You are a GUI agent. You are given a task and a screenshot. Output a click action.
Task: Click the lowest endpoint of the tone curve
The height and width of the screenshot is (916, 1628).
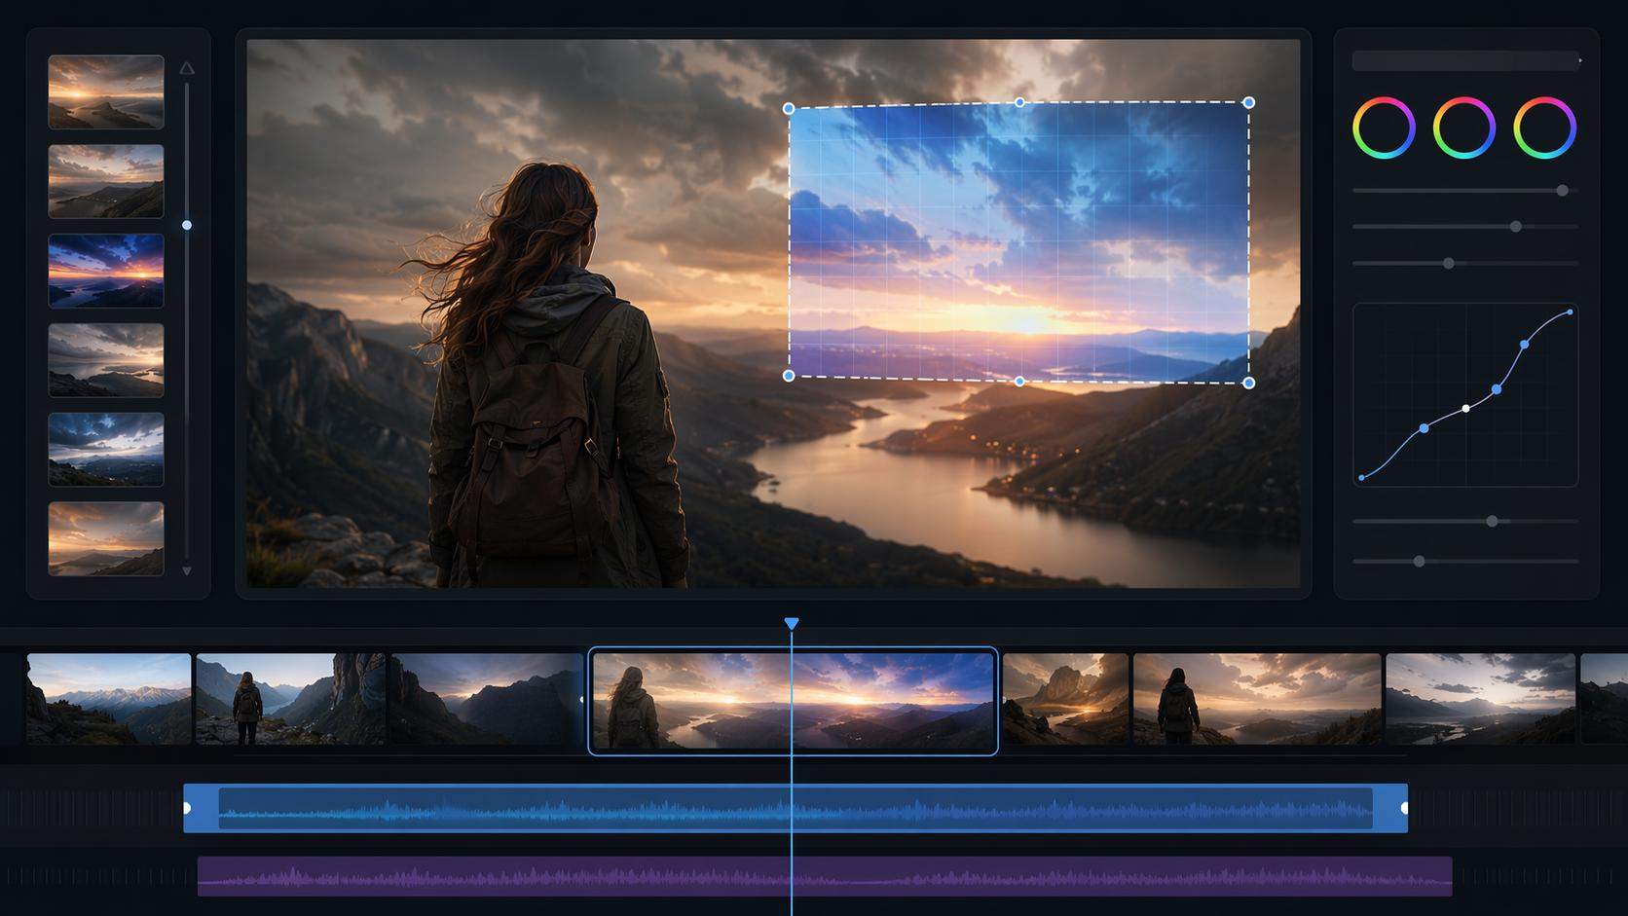point(1361,478)
